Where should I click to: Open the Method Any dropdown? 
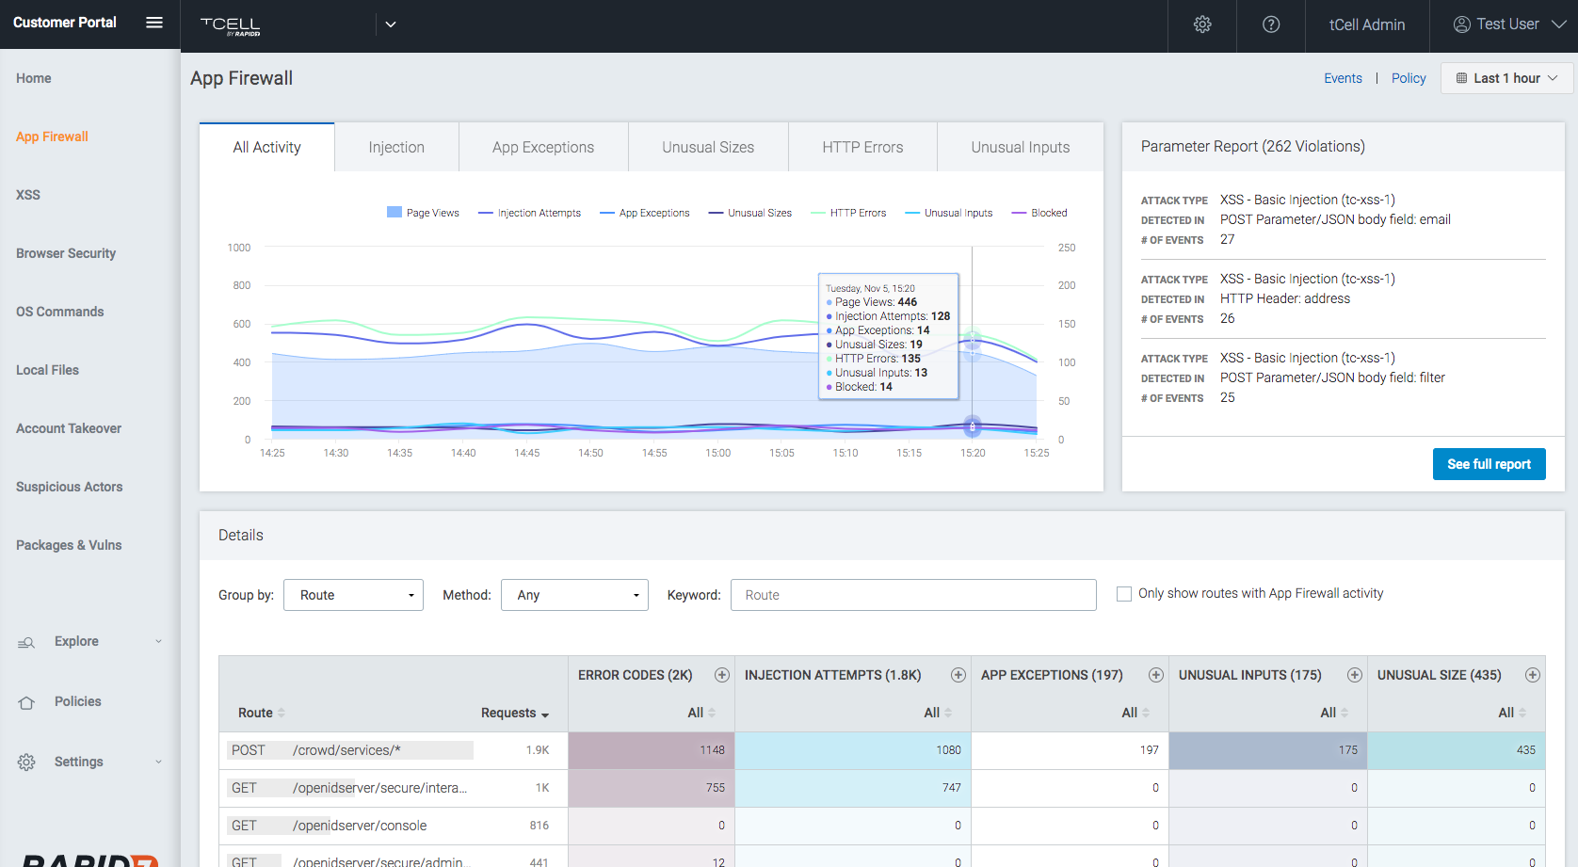(x=574, y=595)
